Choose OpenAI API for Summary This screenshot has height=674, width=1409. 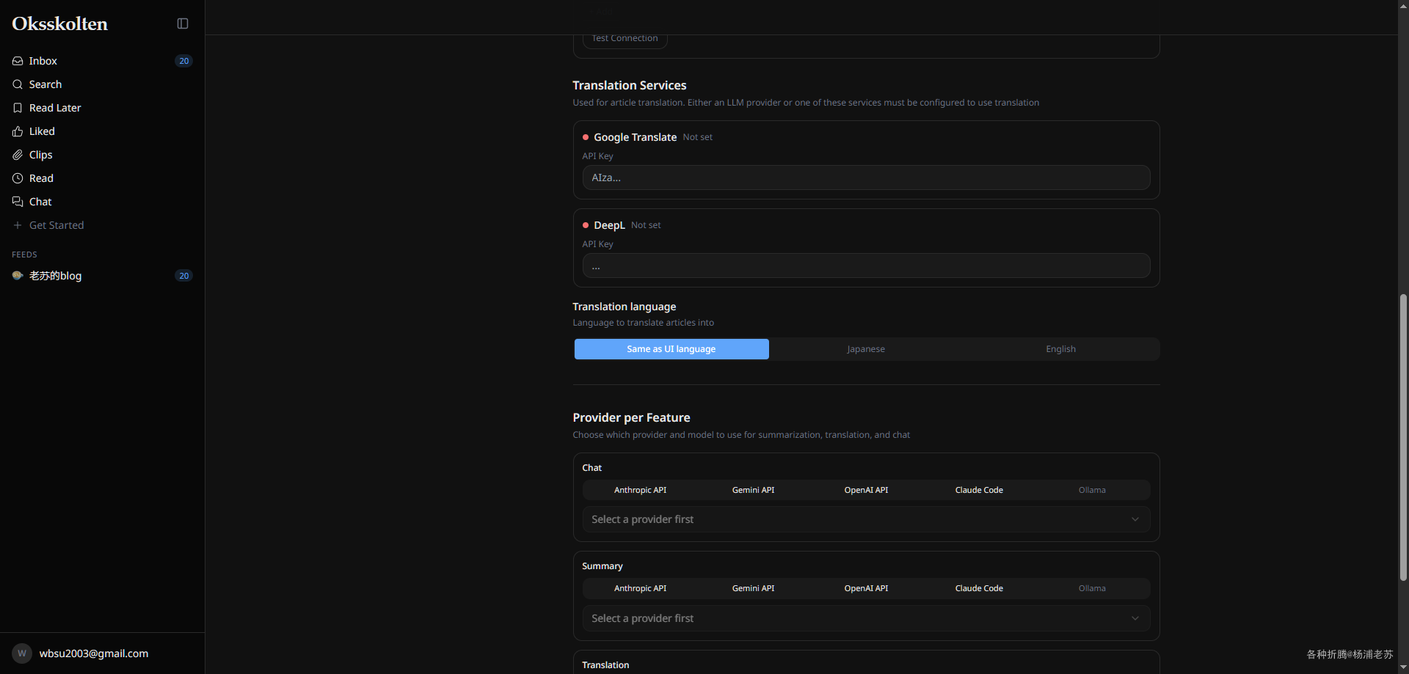point(866,588)
